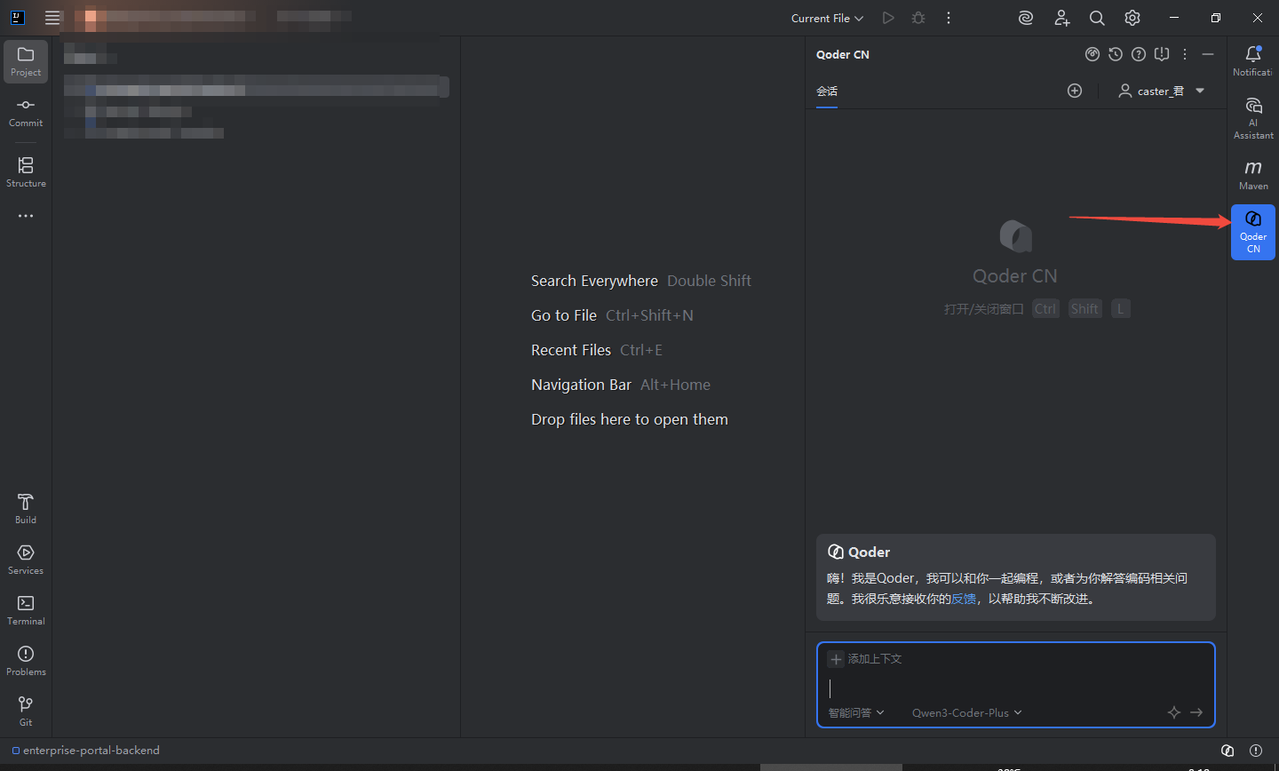
Task: Open Search Everywhere magnifier icon
Action: pyautogui.click(x=1097, y=18)
